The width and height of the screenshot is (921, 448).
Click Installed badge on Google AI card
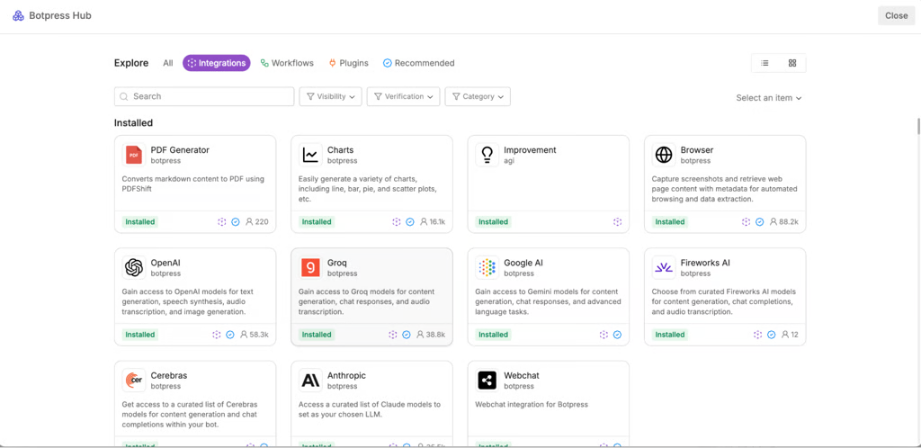(494, 335)
